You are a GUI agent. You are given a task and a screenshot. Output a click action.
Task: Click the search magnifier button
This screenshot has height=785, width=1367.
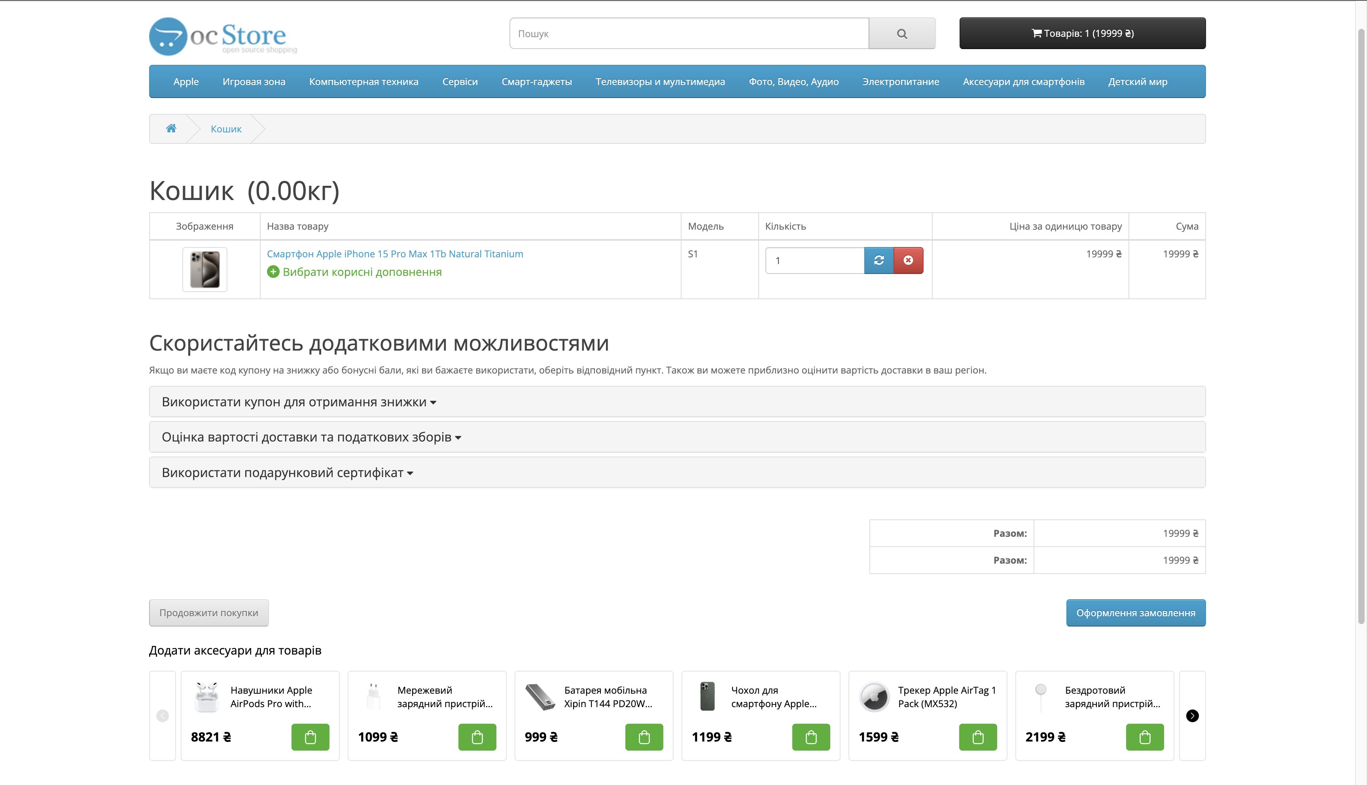point(901,34)
